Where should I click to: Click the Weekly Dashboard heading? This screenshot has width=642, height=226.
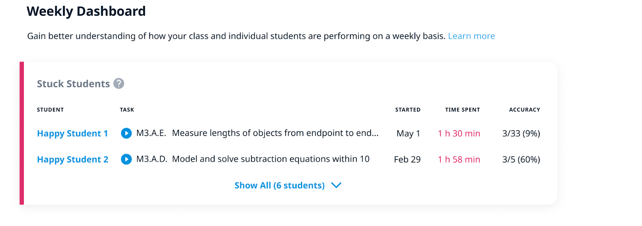(x=86, y=11)
